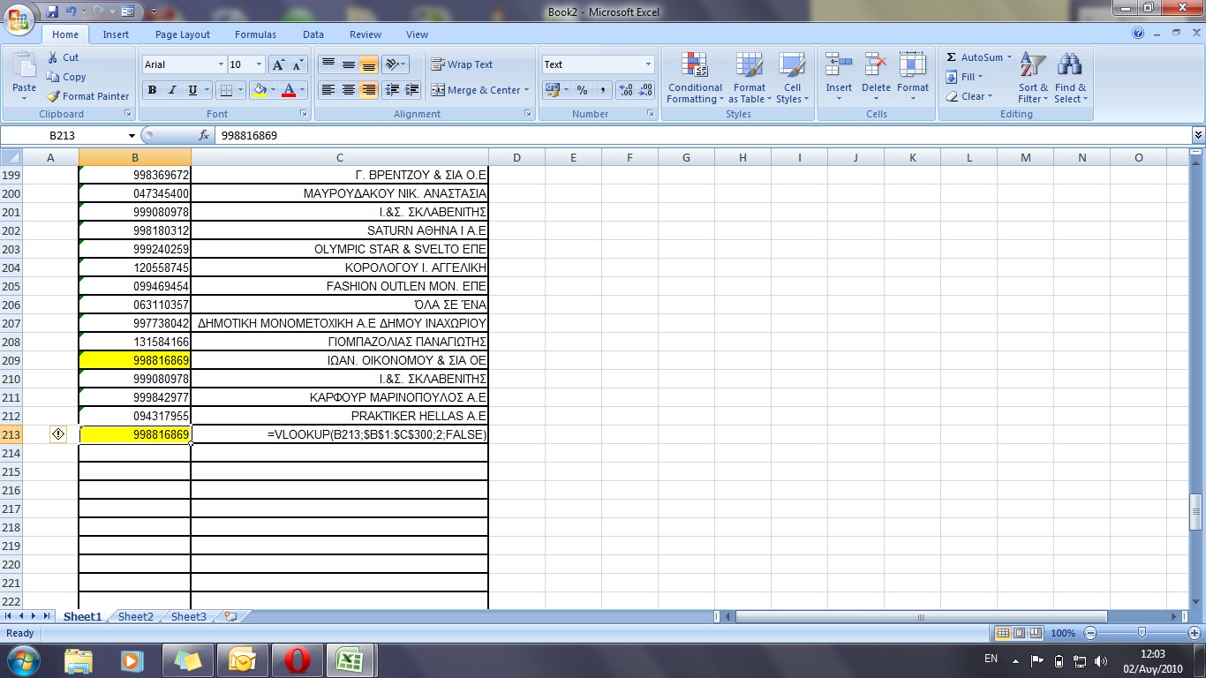Decrease decimal places
Screen dimensions: 1206x678
pos(646,90)
